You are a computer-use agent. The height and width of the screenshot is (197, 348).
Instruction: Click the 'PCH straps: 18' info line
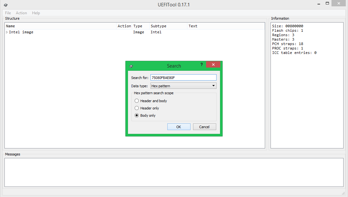[288, 44]
